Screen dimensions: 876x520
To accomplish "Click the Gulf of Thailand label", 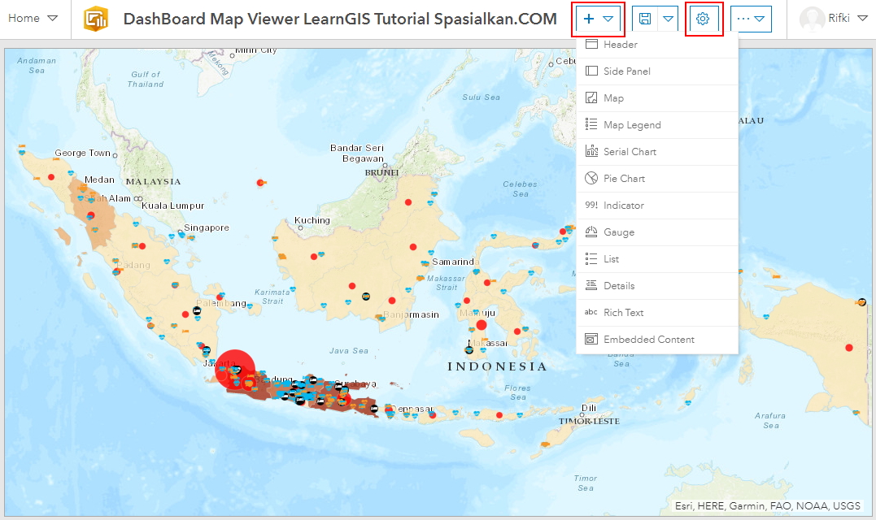I will pos(146,80).
